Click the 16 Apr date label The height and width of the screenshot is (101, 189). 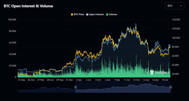tap(155, 80)
